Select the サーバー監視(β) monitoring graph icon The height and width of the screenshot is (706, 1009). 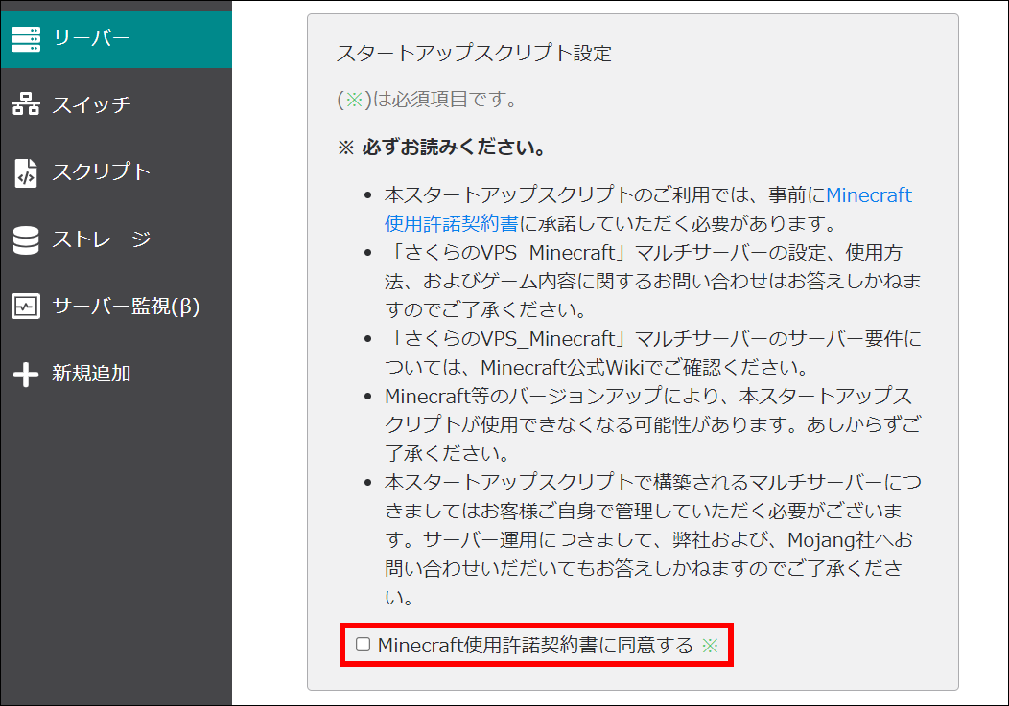26,307
